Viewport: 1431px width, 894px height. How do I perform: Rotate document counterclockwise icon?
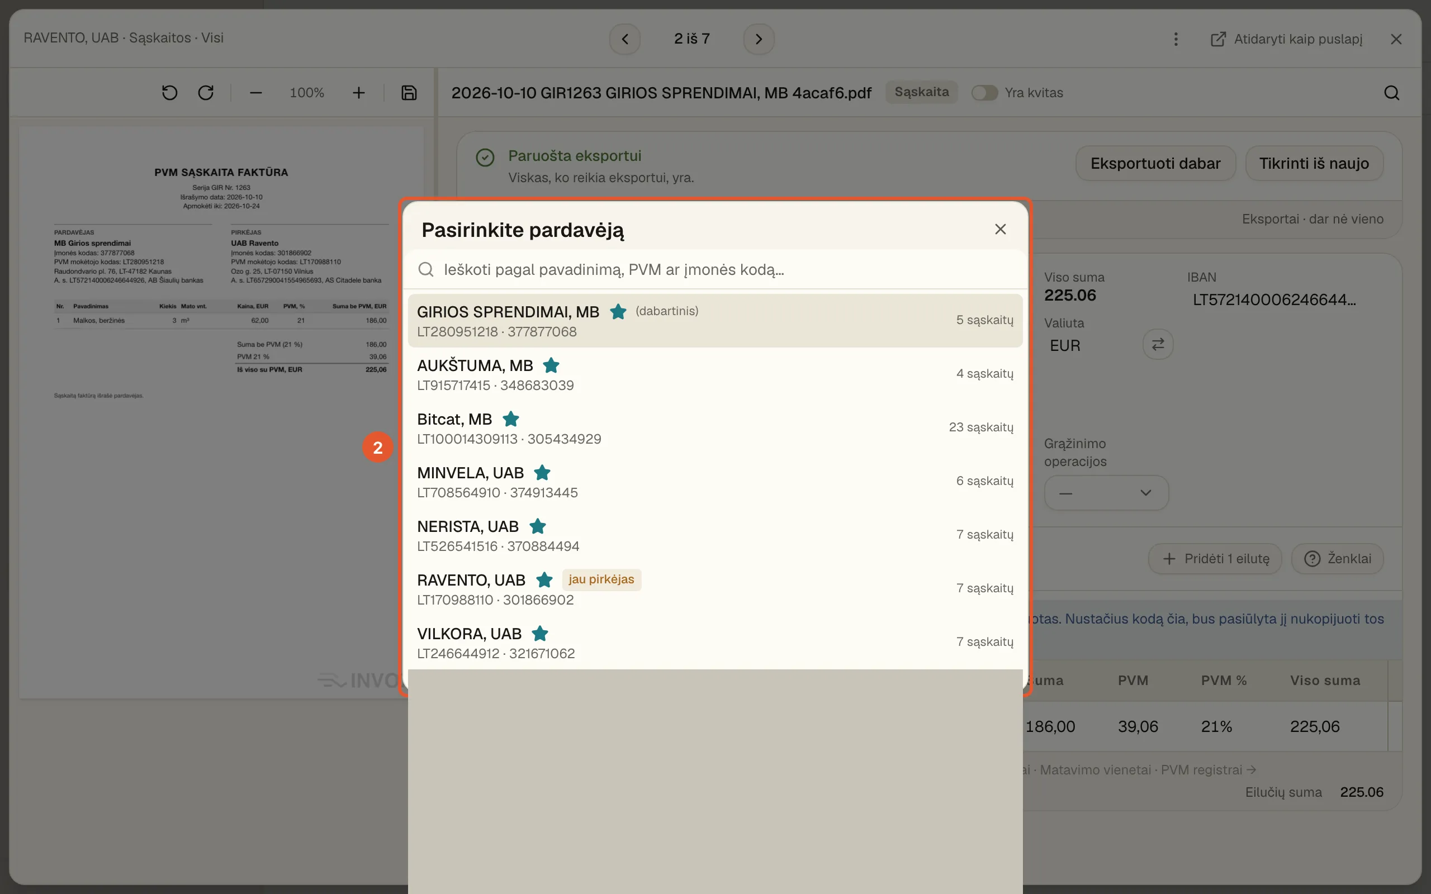170,93
